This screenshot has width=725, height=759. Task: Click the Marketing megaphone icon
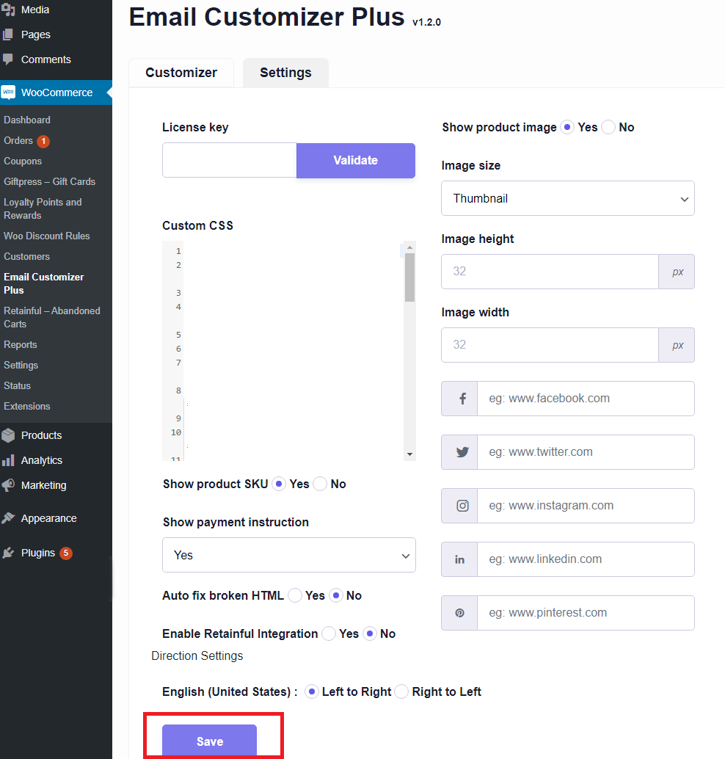[x=9, y=485]
